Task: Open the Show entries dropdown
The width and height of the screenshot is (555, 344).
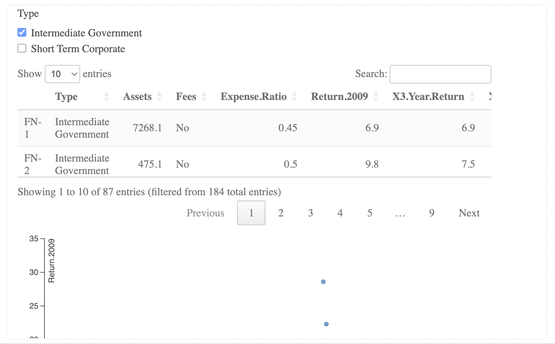Action: coord(62,74)
